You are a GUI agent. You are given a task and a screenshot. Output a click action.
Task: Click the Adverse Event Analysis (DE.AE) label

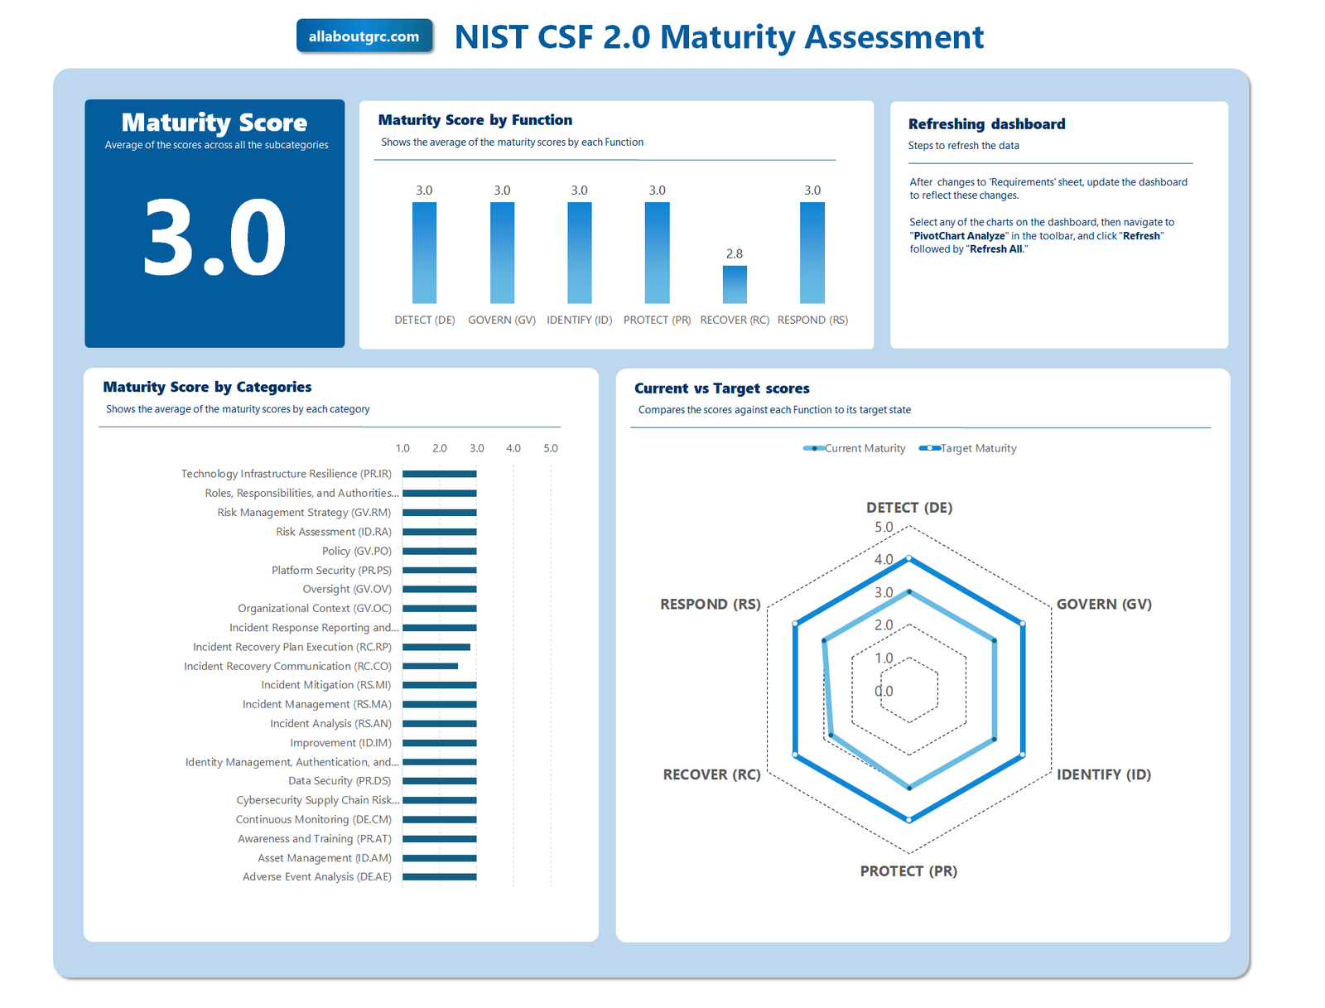317,876
